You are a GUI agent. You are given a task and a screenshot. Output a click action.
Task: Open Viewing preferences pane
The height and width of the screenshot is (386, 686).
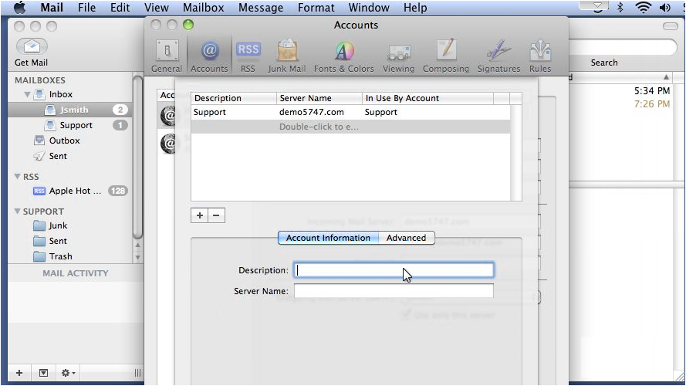[x=398, y=56]
